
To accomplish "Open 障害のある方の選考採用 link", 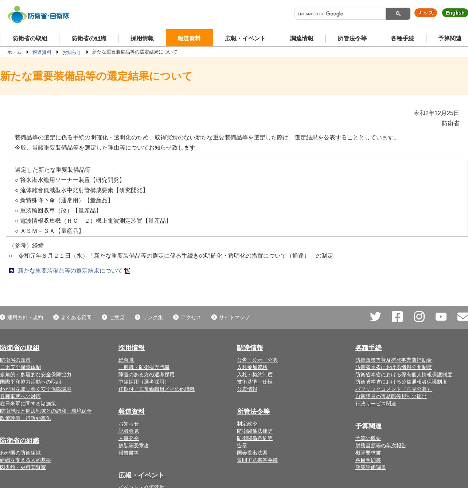I will click(147, 375).
